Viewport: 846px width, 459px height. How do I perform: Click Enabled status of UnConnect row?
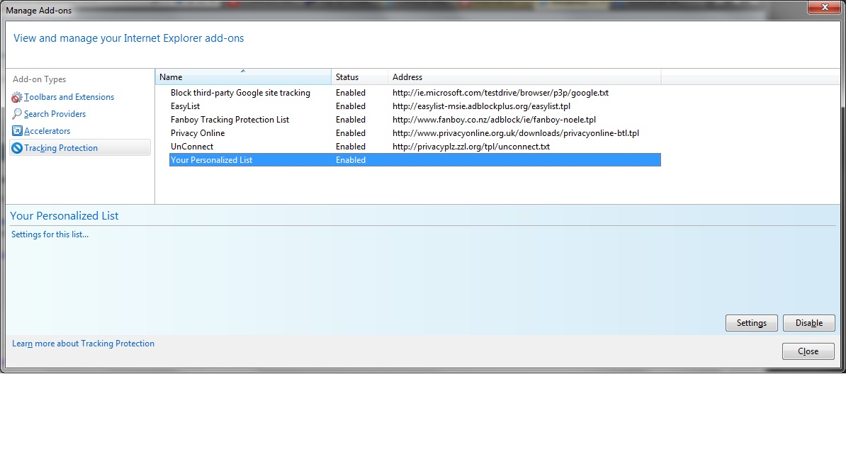351,147
